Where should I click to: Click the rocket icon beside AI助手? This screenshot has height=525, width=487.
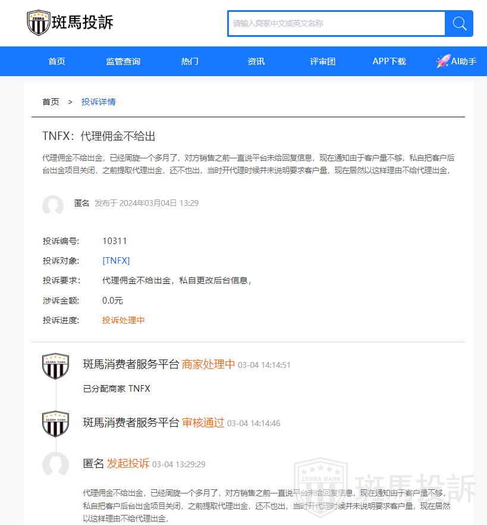pyautogui.click(x=442, y=61)
